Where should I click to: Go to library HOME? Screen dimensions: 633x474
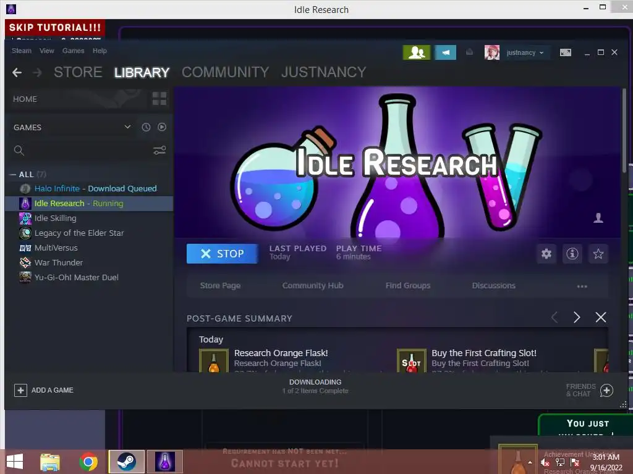[x=25, y=99]
